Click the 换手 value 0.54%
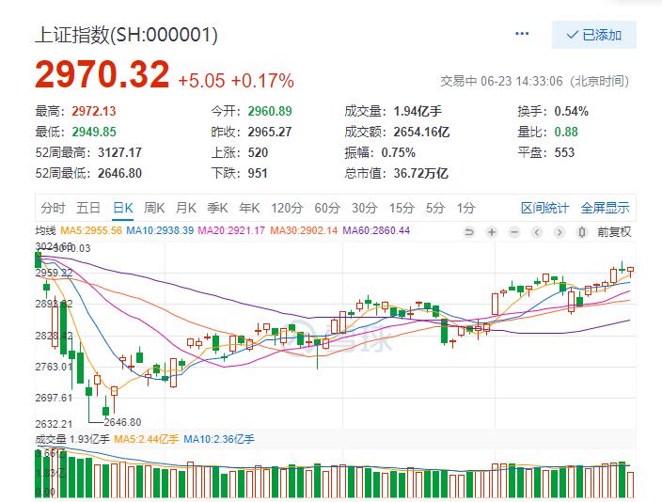Image resolution: width=662 pixels, height=502 pixels. 571,111
